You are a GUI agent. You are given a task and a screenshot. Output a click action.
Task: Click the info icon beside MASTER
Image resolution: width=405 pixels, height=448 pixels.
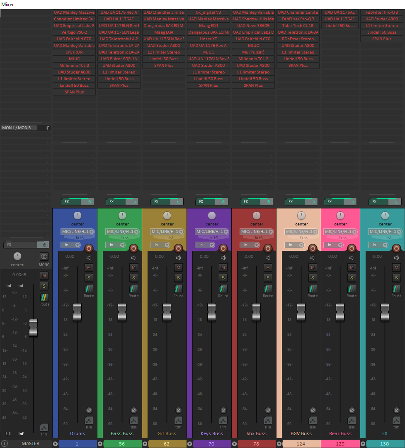pos(4,444)
